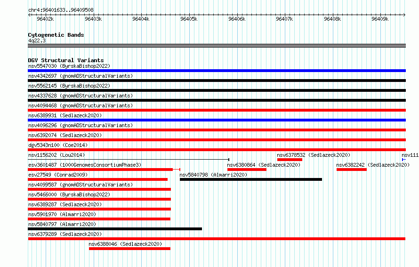This screenshot has height=267, width=419.
Task: Select the red bar under nsv6388046
Action: (129, 249)
